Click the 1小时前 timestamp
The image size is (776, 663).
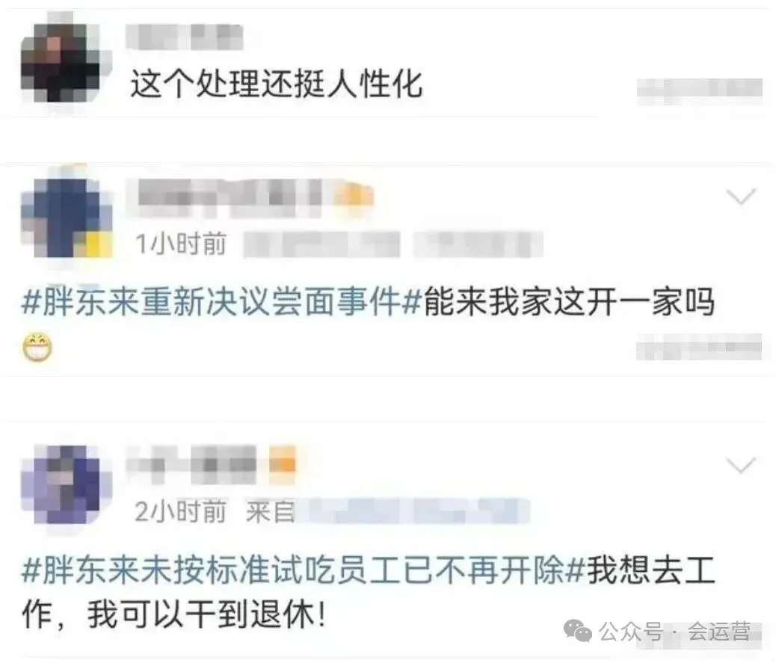pyautogui.click(x=181, y=244)
